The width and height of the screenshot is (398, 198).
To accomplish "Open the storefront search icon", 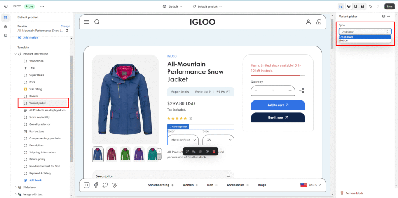I will pos(97,22).
